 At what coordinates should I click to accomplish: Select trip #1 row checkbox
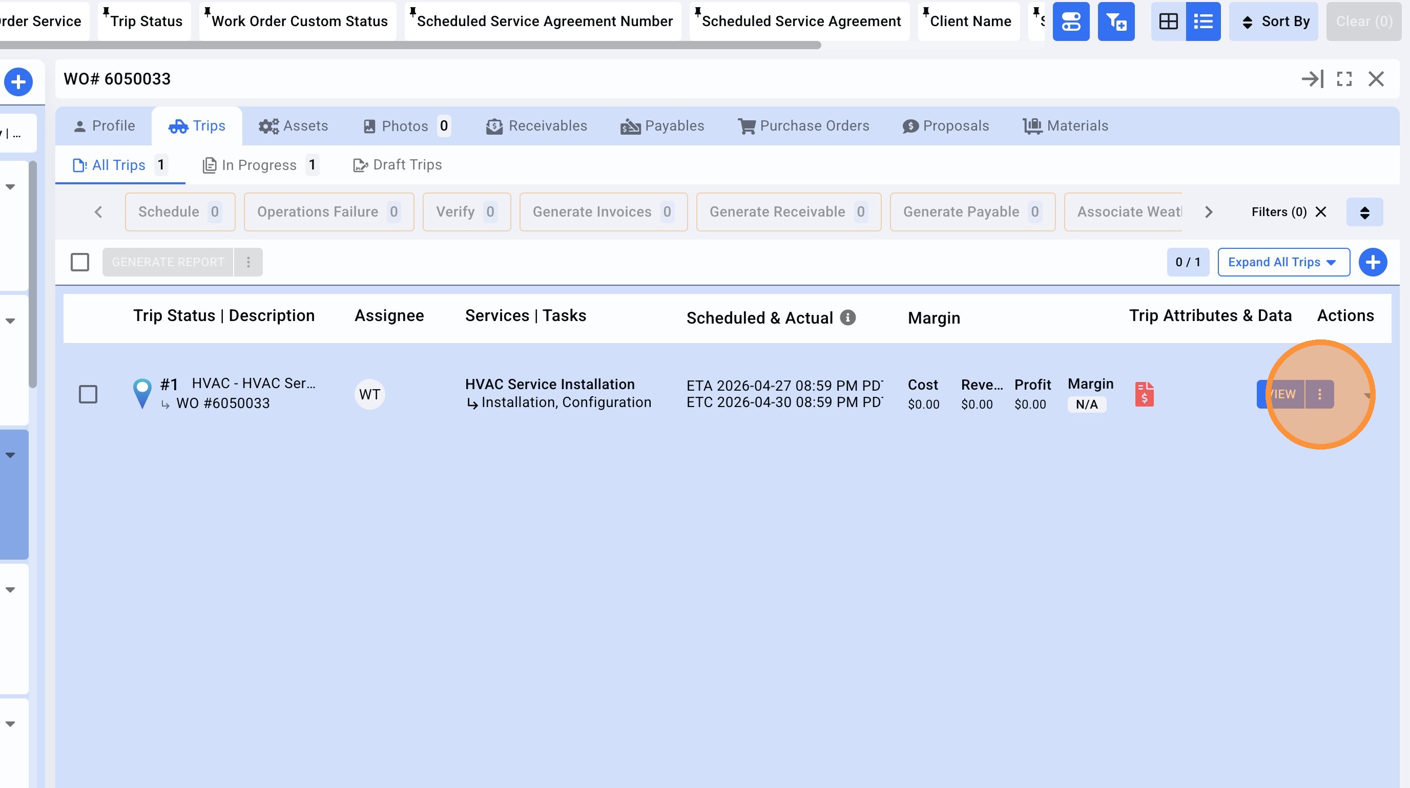(88, 394)
